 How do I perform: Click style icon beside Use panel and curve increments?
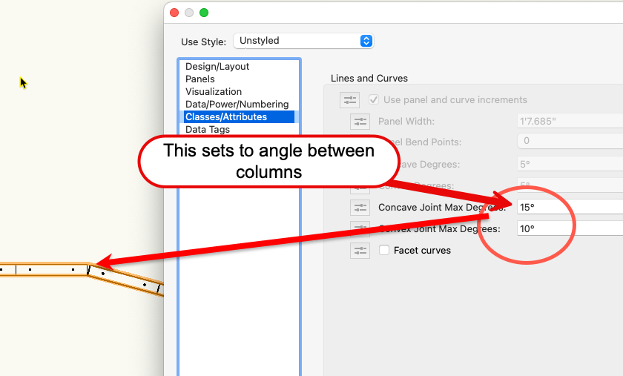(349, 99)
